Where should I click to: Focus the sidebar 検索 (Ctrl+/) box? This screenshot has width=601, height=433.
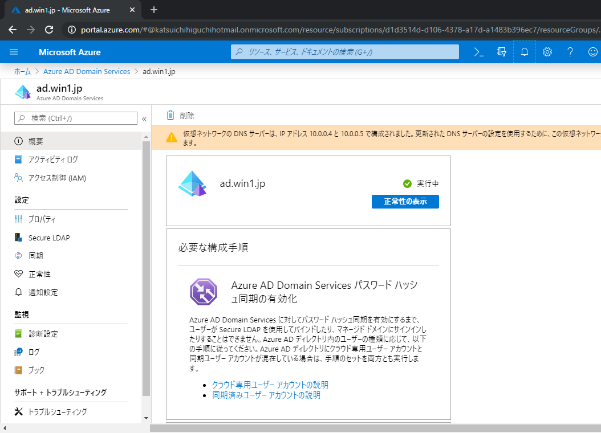tap(75, 118)
